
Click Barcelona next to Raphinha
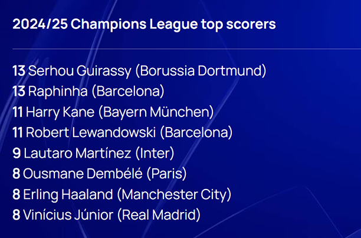point(128,91)
